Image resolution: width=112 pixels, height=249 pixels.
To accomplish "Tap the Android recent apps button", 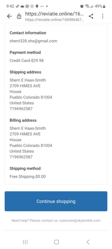I will coord(25,242).
